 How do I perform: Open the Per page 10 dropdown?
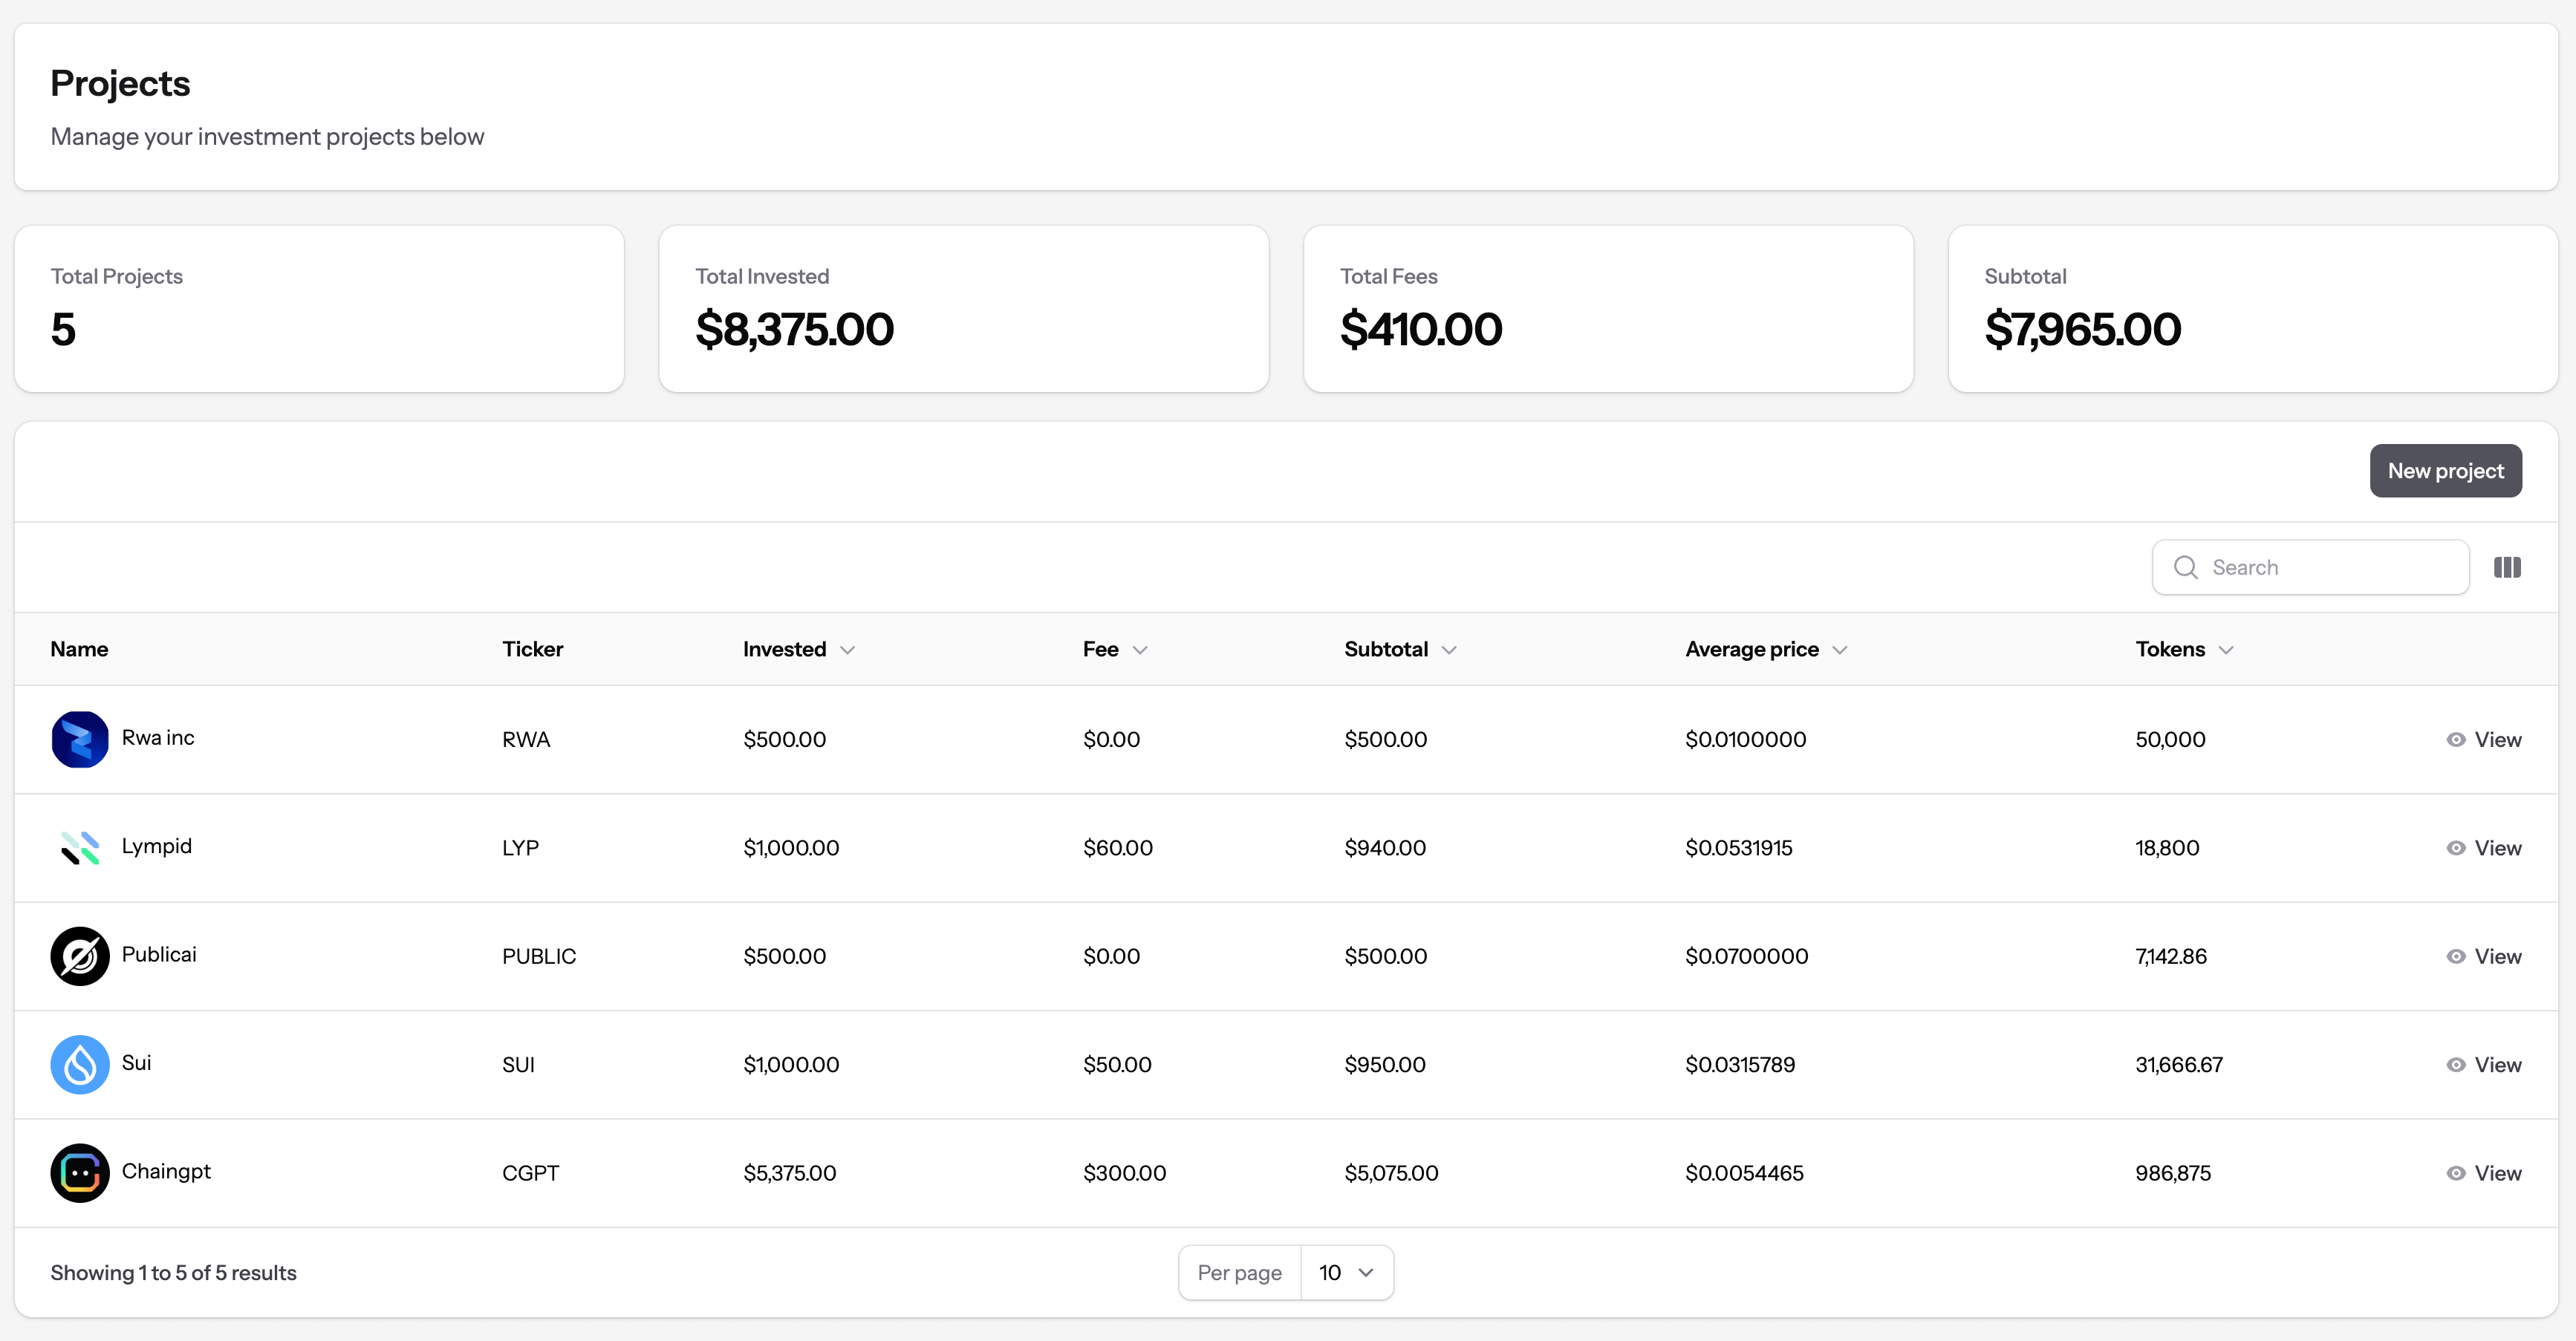[x=1346, y=1272]
